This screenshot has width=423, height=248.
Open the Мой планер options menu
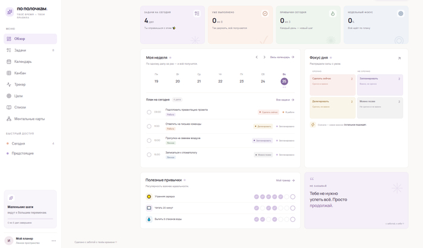click(54, 240)
